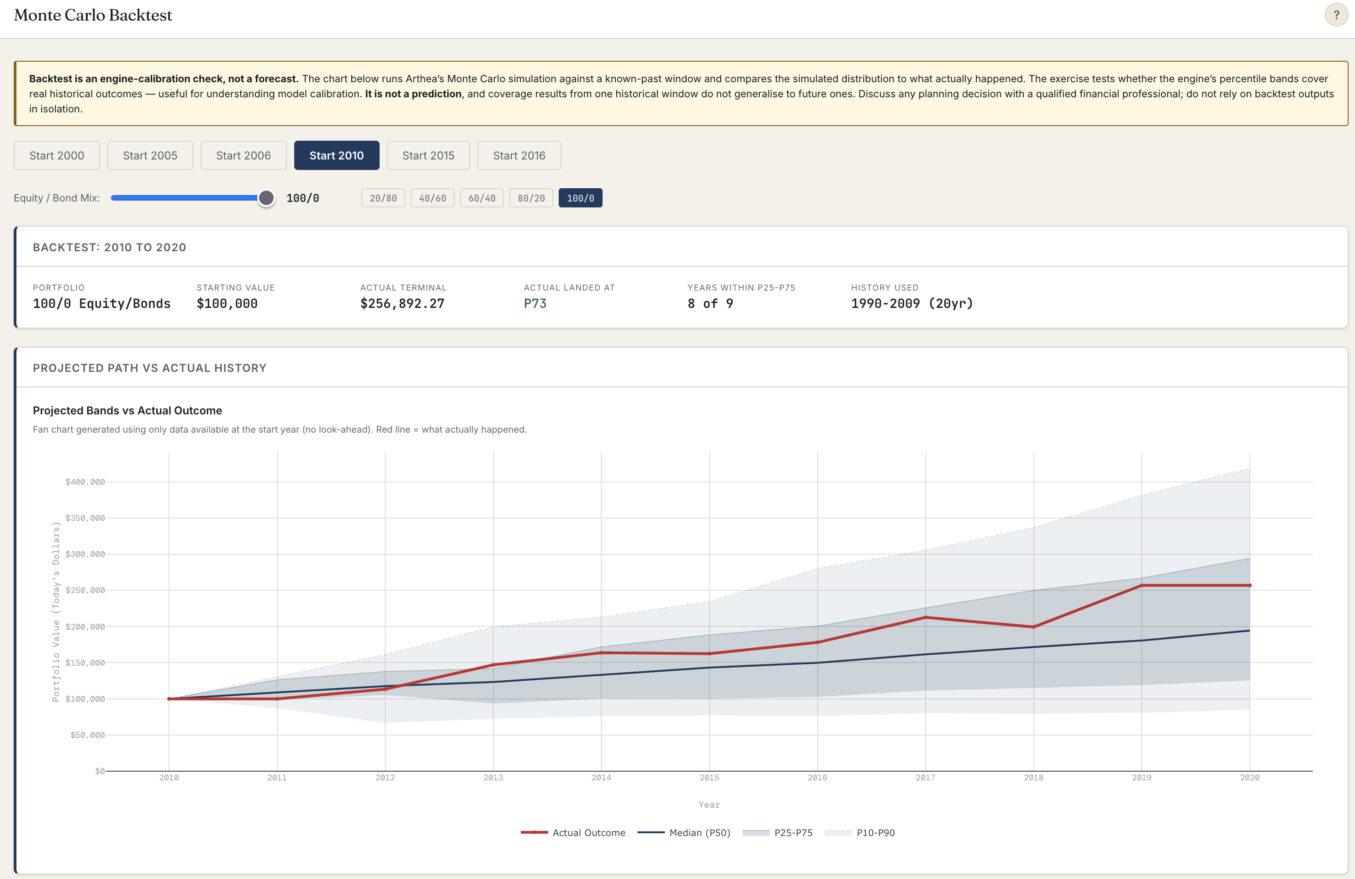Click the 100/0 Equity/Bonds portfolio value

tap(102, 303)
